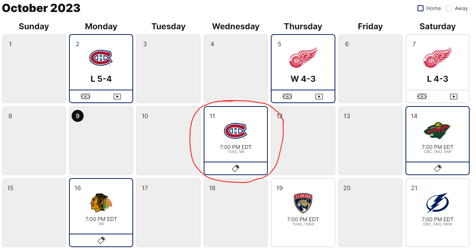Screen dimensions: 476x249
Task: Click the 7:00 PM EDT time on October 19
Action: click(303, 219)
